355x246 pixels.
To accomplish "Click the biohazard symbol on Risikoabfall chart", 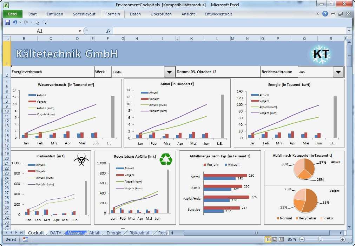I will click(81, 159).
